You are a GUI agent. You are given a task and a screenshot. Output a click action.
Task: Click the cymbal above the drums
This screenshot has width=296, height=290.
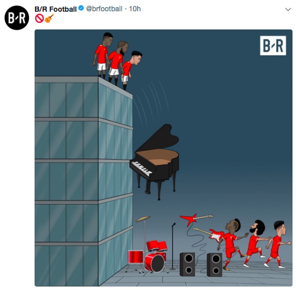coord(143,219)
